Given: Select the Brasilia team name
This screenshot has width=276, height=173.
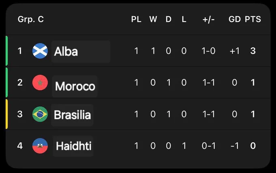Looking at the screenshot, I should point(72,115).
